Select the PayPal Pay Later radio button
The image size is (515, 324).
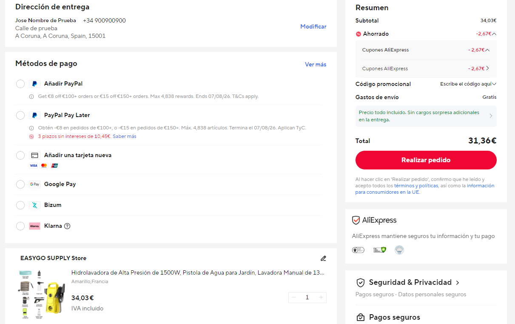(20, 115)
